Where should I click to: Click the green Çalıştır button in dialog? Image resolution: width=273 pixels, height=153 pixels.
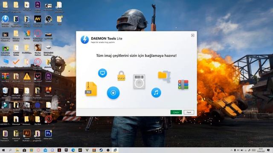pyautogui.click(x=176, y=112)
